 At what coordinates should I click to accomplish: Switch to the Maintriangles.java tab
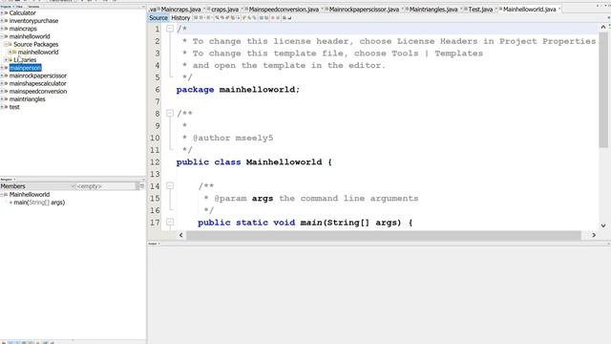[432, 9]
